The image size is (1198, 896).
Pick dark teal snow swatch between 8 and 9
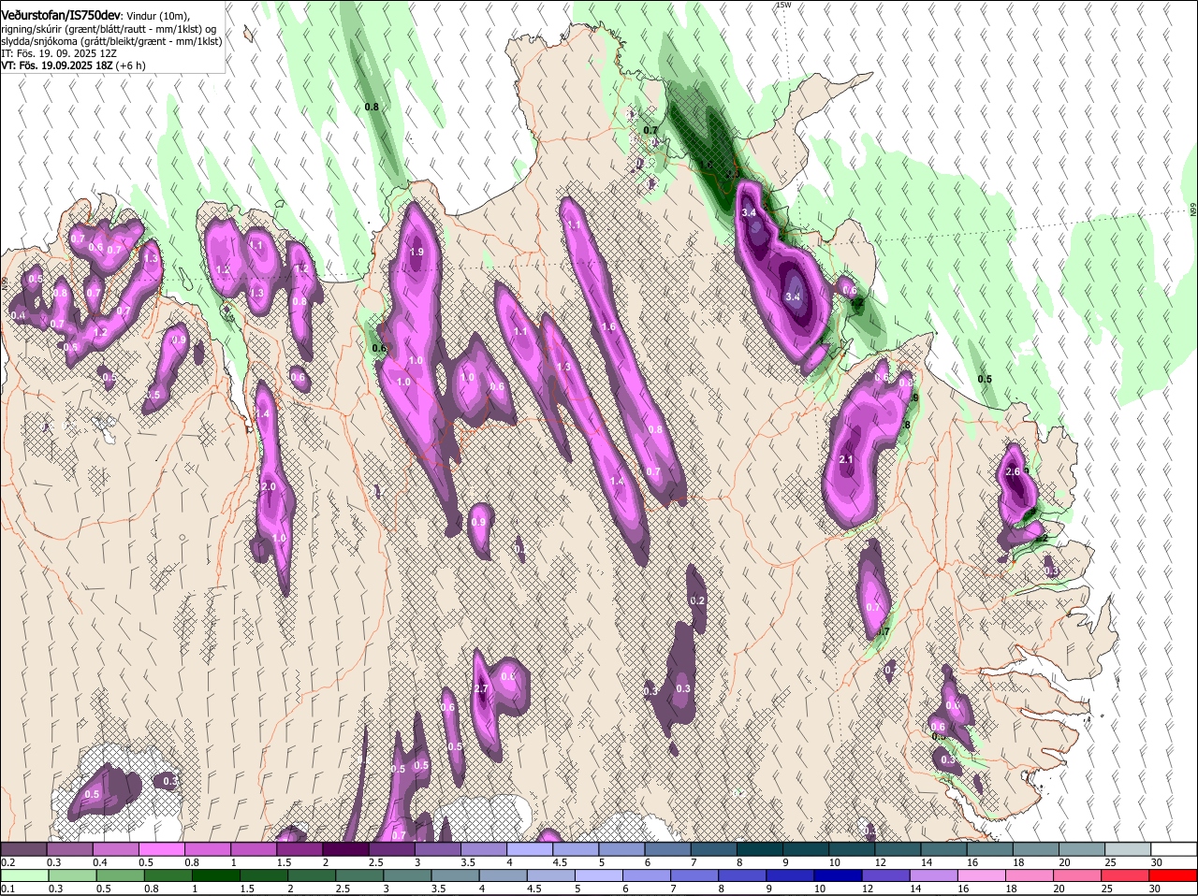760,848
